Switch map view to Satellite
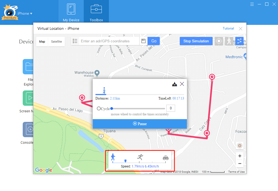 pyautogui.click(x=56, y=42)
